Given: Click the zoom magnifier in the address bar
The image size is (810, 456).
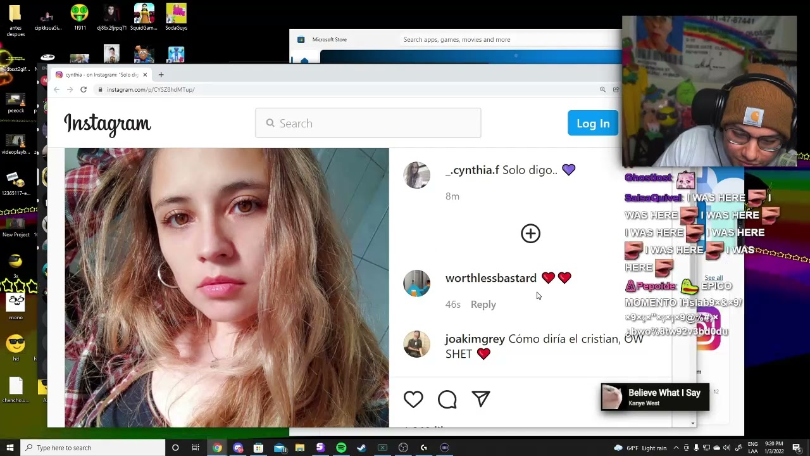Looking at the screenshot, I should coord(602,89).
